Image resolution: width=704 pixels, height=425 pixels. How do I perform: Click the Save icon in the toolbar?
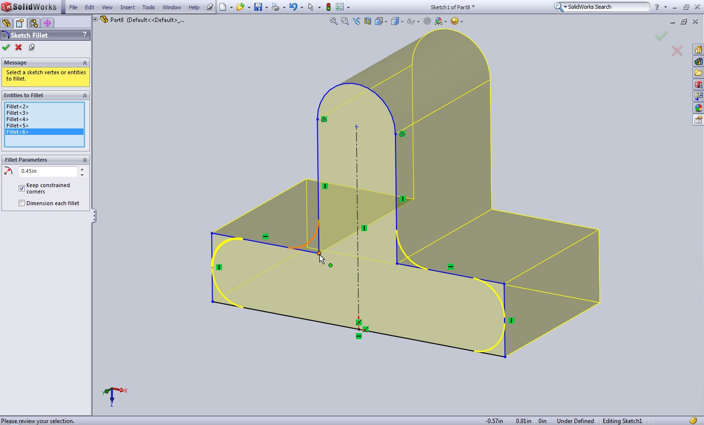point(258,7)
